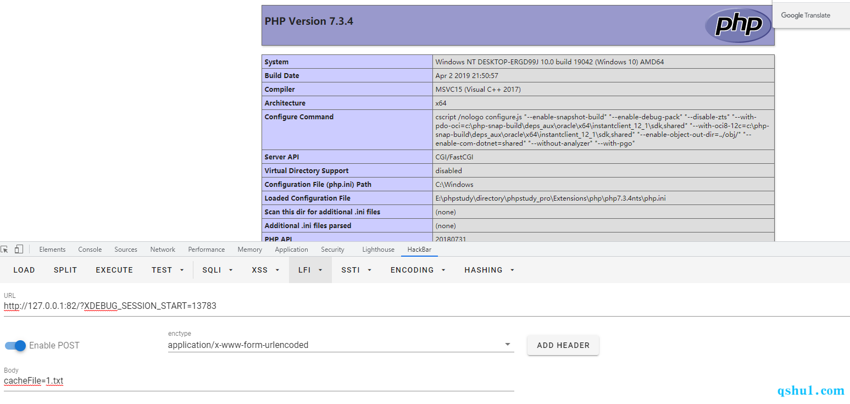Click the LOAD button in HackBar
This screenshot has width=850, height=404.
24,270
